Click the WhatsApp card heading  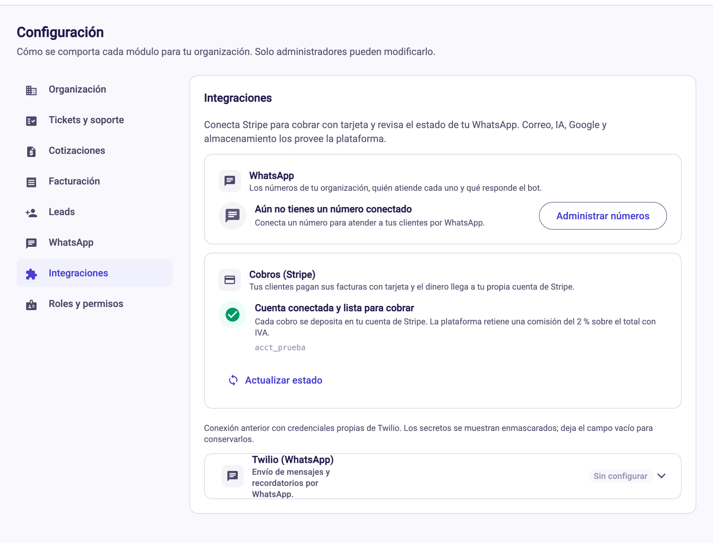(272, 176)
